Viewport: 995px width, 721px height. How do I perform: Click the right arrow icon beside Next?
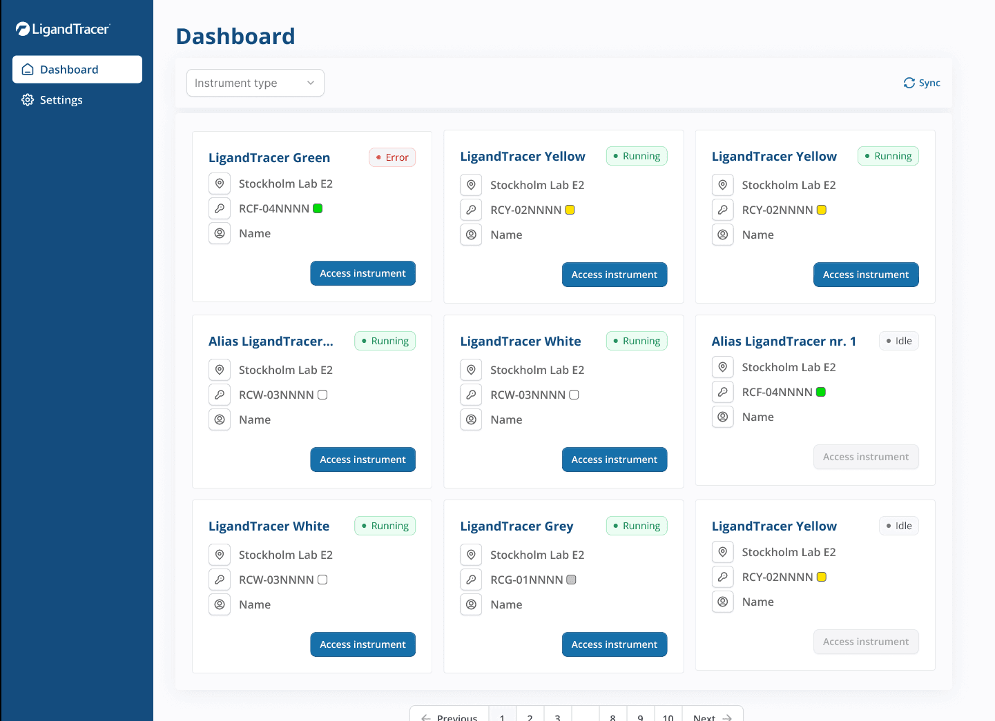tap(727, 718)
